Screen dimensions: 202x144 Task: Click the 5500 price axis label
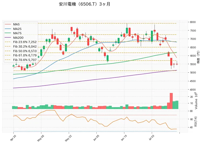click(x=193, y=64)
